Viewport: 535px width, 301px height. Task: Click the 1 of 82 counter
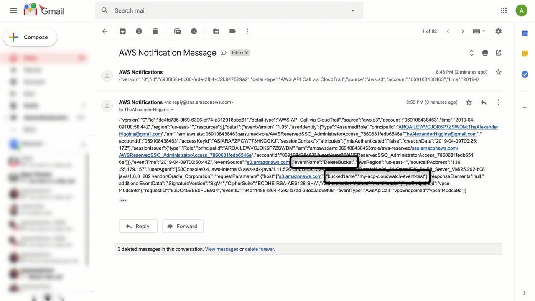coord(429,31)
